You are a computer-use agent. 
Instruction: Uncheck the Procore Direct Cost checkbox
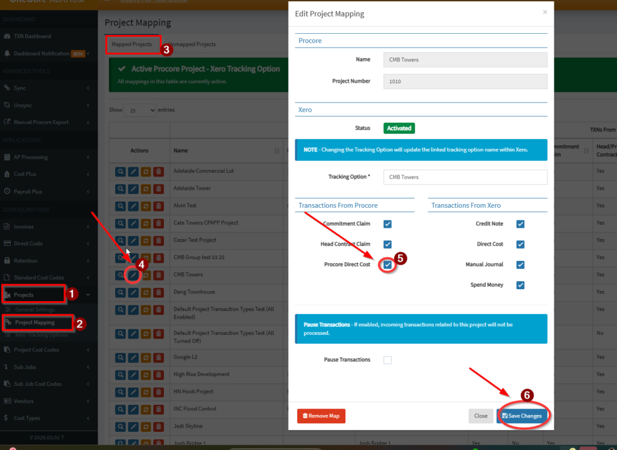click(x=387, y=265)
